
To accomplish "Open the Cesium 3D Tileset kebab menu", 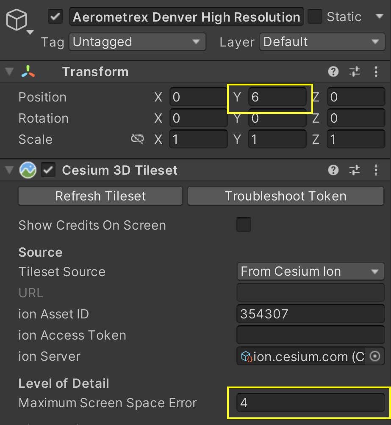I will [x=376, y=170].
